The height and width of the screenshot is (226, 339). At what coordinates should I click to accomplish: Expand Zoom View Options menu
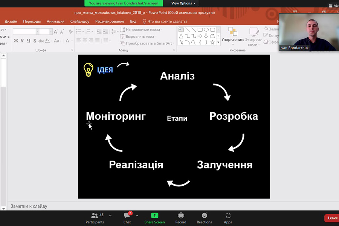(x=183, y=3)
